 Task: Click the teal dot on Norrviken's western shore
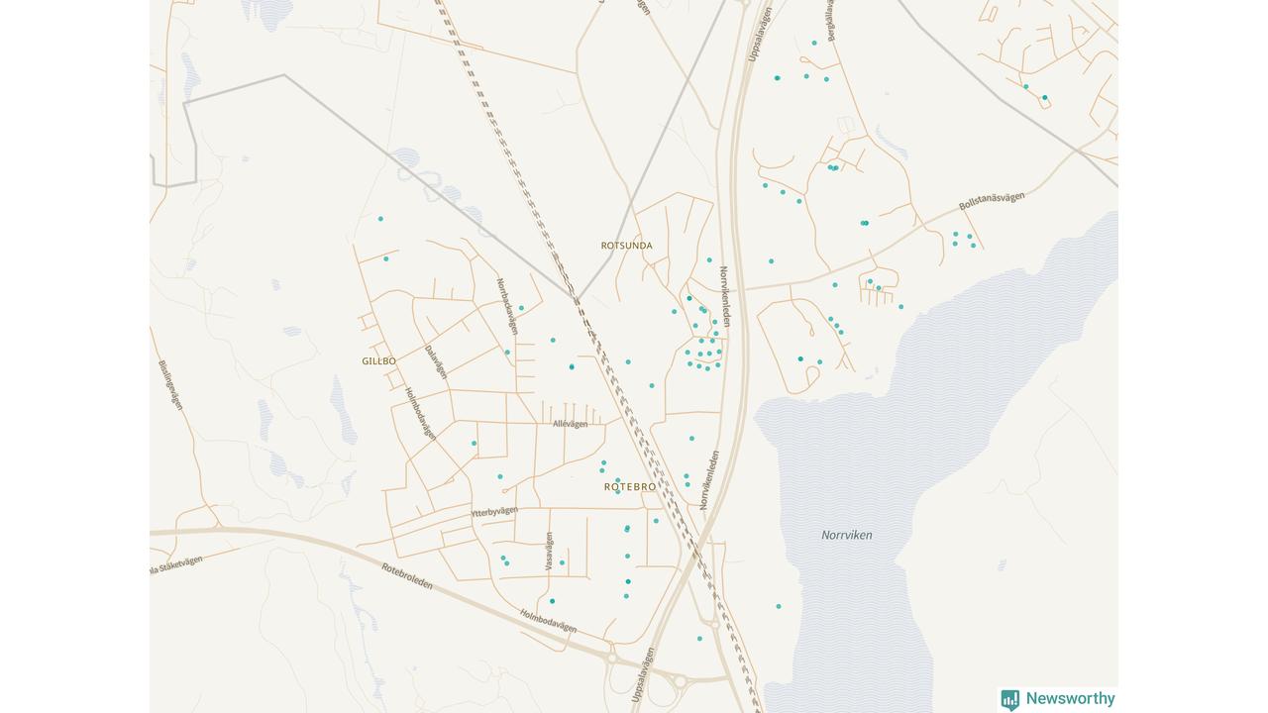tap(779, 606)
